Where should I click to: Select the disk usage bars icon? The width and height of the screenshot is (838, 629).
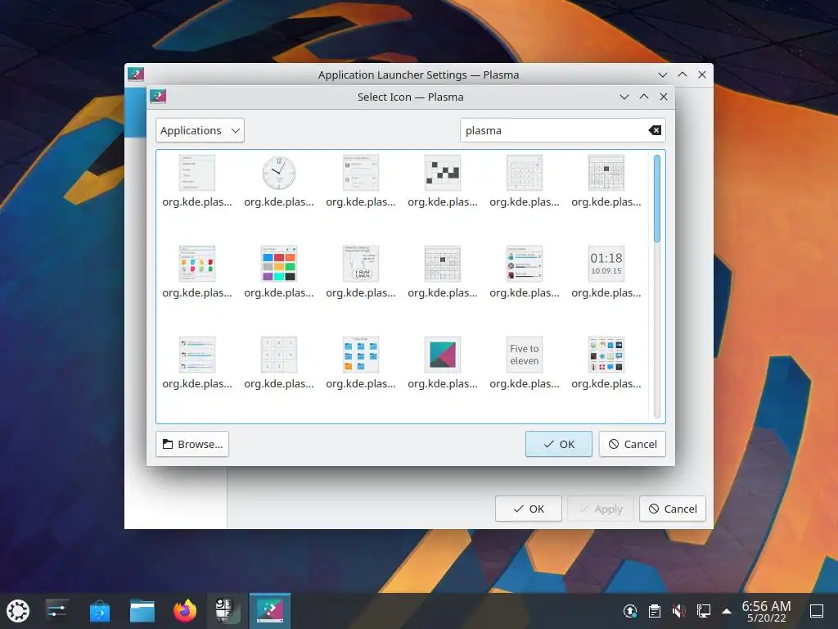[x=196, y=355]
